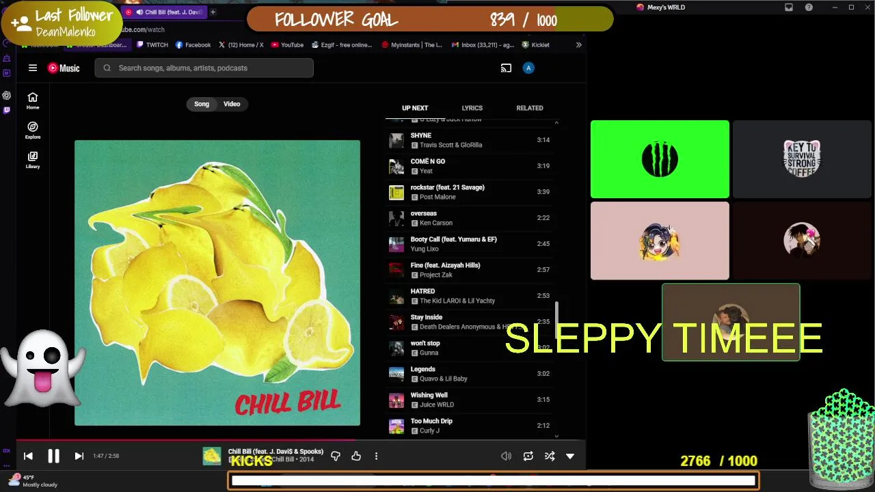
Task: Focus the search songs, albums, artists field
Action: pos(204,68)
